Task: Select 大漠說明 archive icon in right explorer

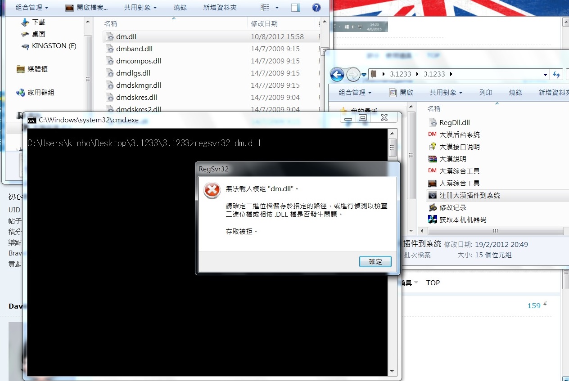Action: (433, 159)
